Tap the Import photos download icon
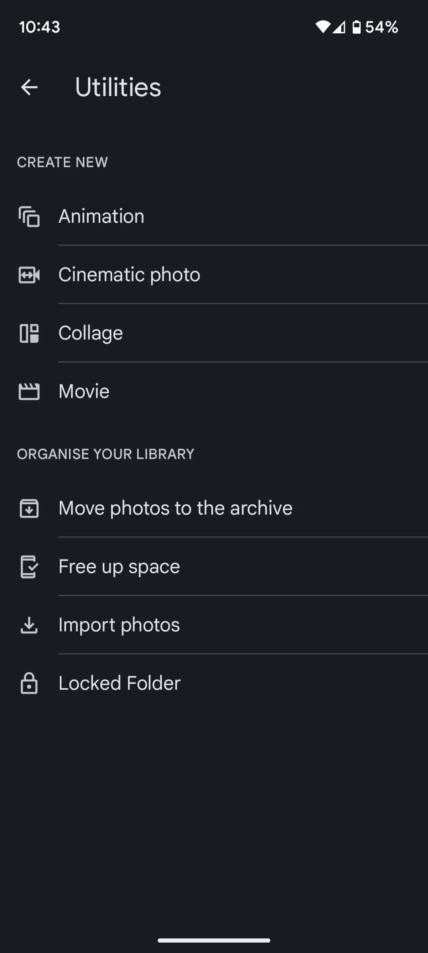The width and height of the screenshot is (428, 953). (x=29, y=625)
